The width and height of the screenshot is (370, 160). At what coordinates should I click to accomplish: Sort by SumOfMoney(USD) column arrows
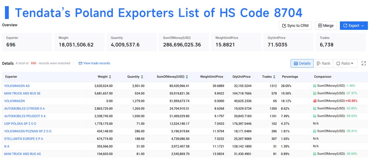[x=187, y=77]
